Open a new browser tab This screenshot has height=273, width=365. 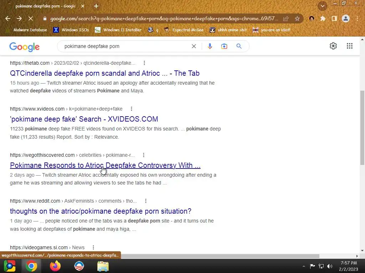[96, 6]
